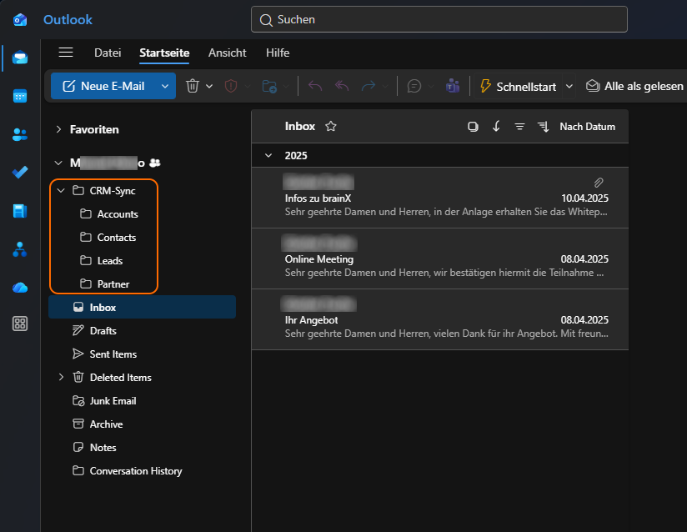
Task: Expand the Favoriten section
Action: (x=58, y=129)
